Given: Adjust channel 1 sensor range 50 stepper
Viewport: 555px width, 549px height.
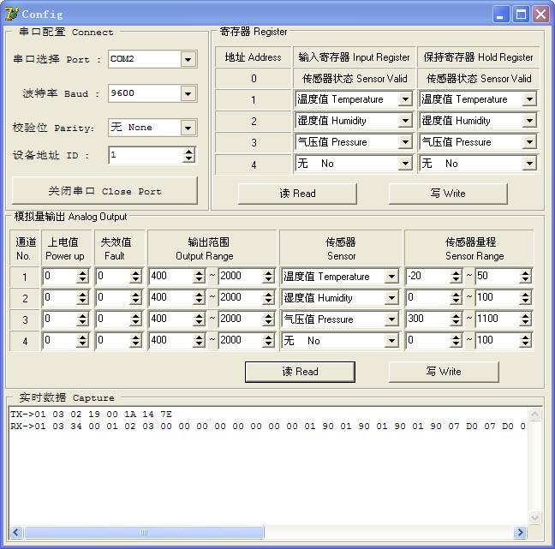Looking at the screenshot, I should [x=526, y=276].
